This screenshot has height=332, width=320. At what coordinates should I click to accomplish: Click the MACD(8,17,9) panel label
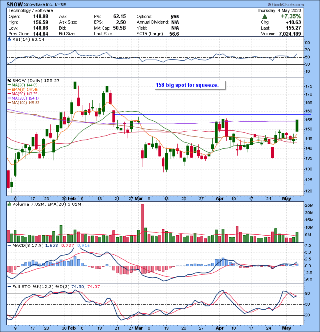(28, 246)
